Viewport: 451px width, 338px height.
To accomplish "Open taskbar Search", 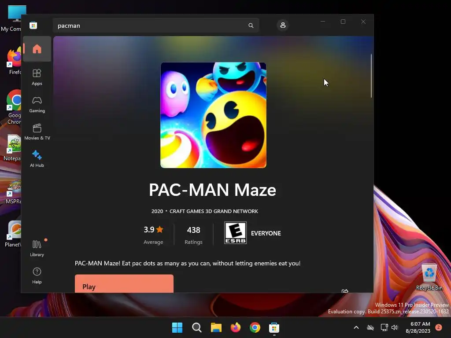I will click(x=197, y=327).
